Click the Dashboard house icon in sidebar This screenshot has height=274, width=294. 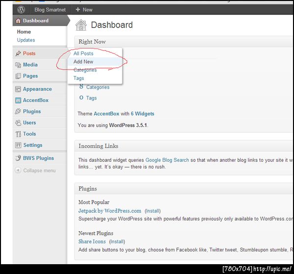[x=18, y=21]
